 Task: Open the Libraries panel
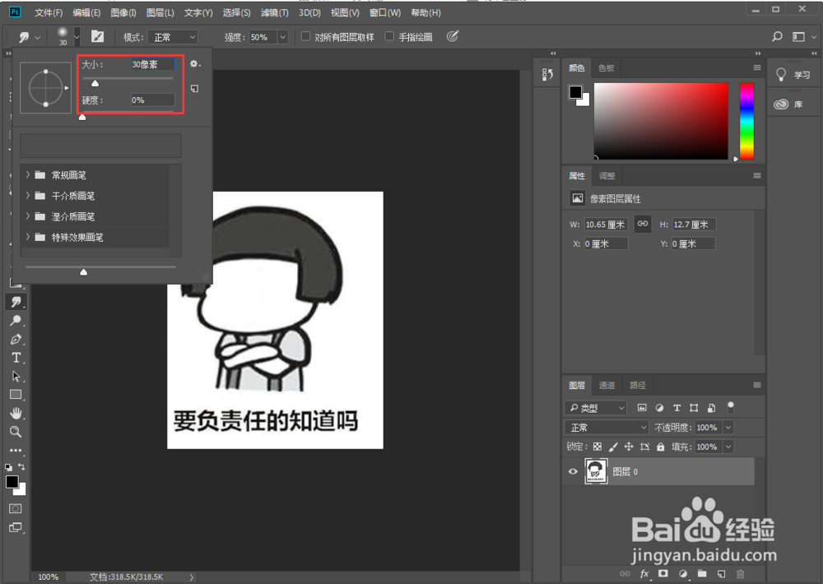tap(789, 104)
